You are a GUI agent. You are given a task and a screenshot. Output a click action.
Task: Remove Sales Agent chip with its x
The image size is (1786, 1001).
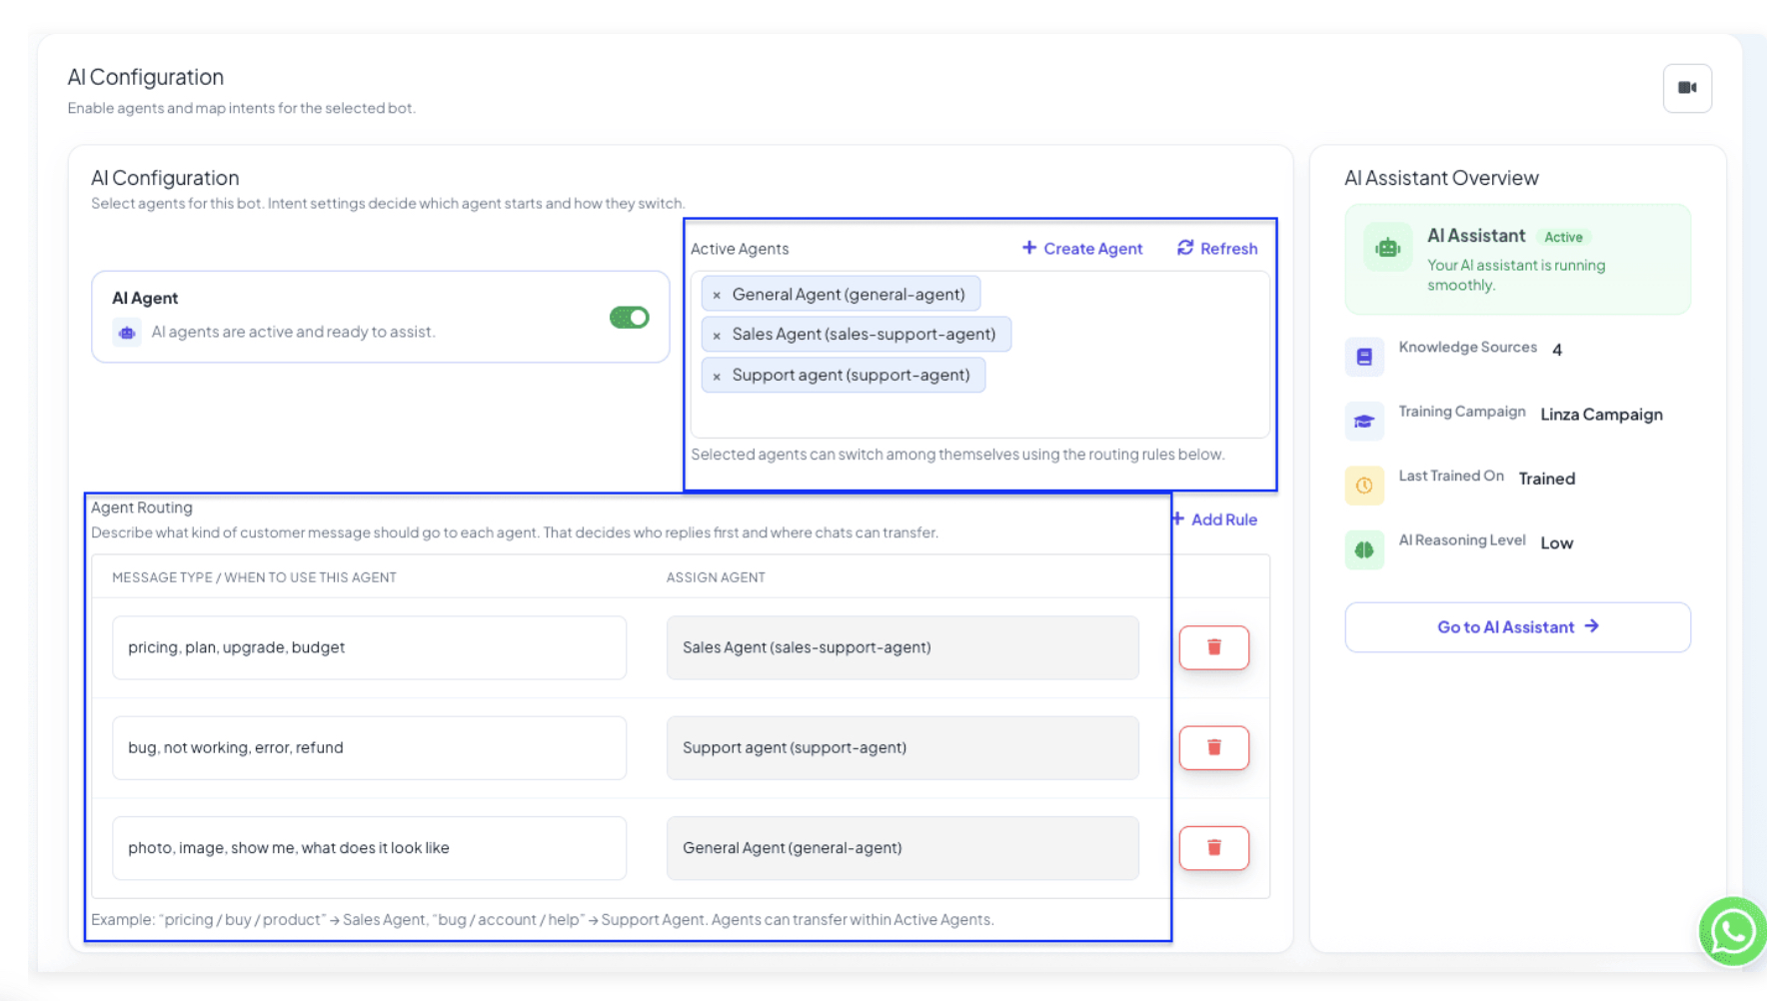coord(717,335)
